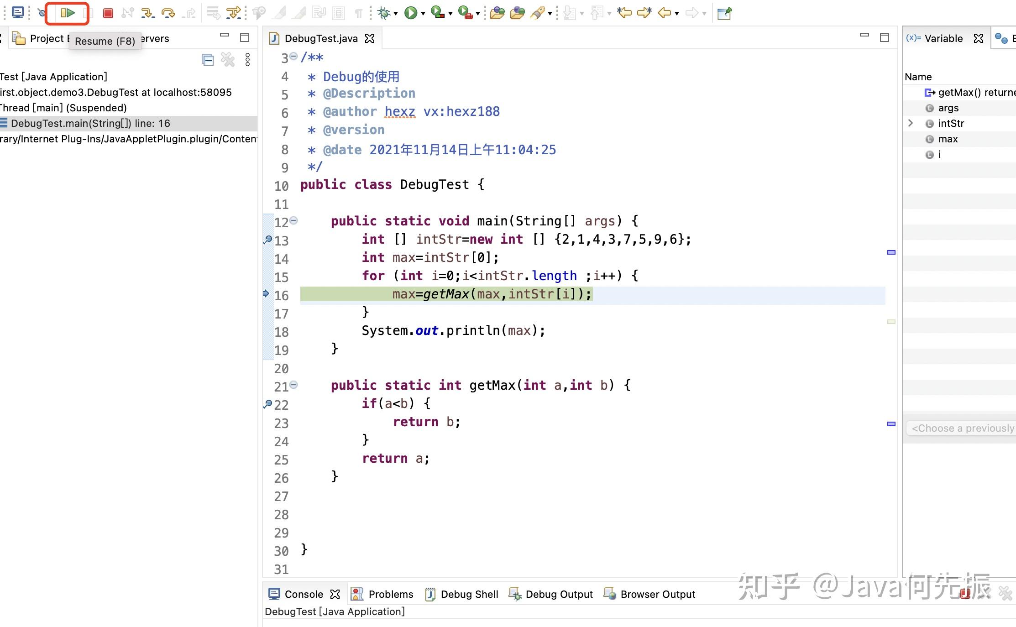1016x627 pixels.
Task: Click the Step Over arrow icon
Action: point(168,13)
